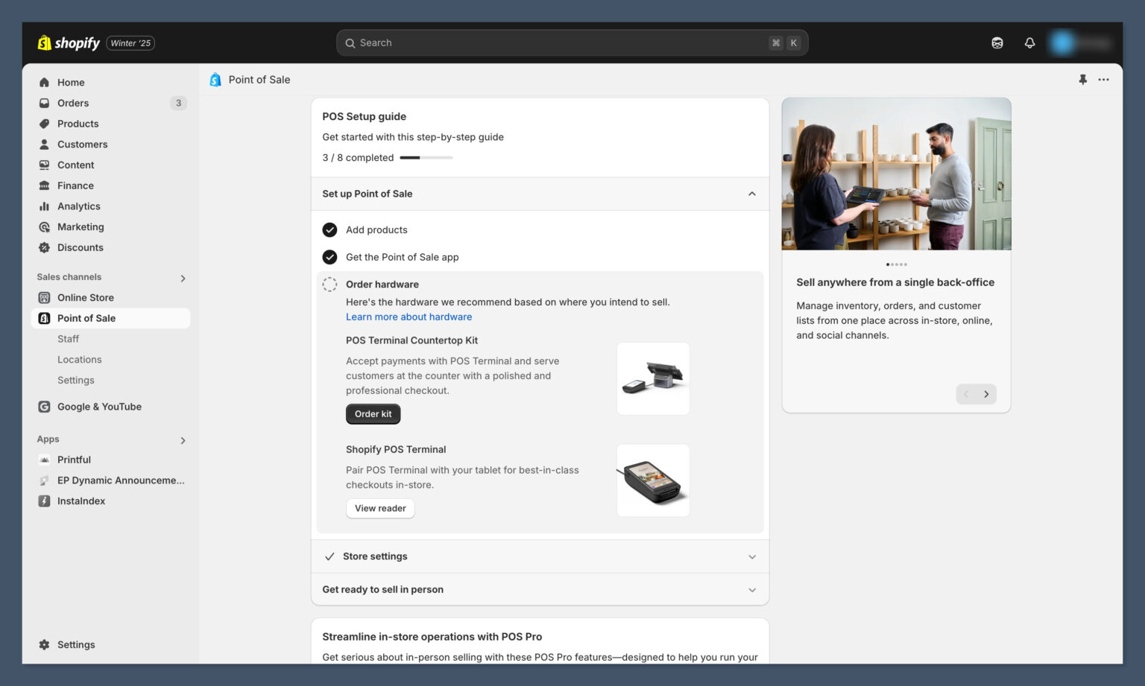
Task: Expand the Sales channels list
Action: tap(183, 278)
